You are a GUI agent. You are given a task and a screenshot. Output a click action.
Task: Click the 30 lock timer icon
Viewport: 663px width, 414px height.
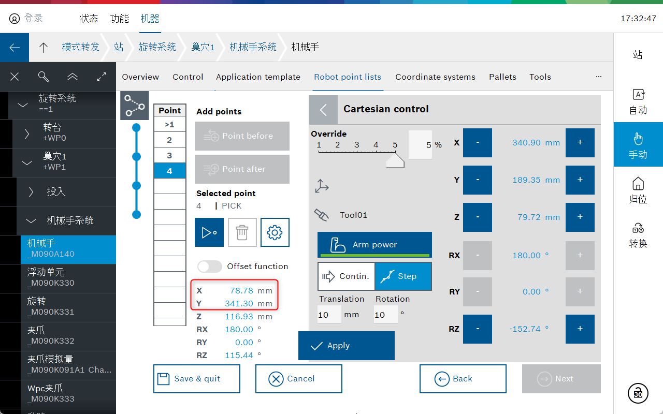pos(638,393)
